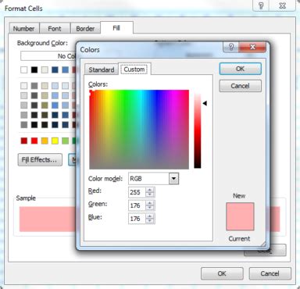Click the New color preview box
Image resolution: width=300 pixels, height=289 pixels.
point(240,216)
